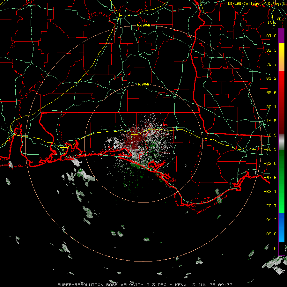Click the green segment of the color bar
The height and width of the screenshot is (287, 287).
(x=282, y=181)
